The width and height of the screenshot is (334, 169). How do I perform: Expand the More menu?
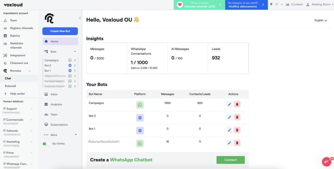(x=76, y=135)
